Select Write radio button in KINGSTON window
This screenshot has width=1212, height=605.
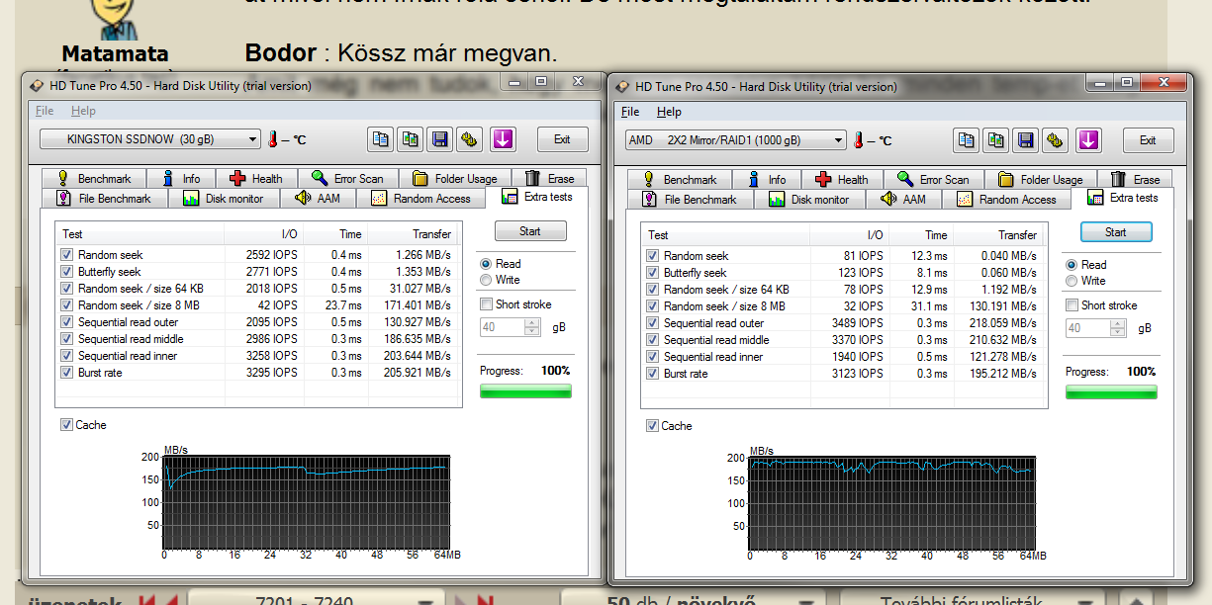pyautogui.click(x=486, y=280)
